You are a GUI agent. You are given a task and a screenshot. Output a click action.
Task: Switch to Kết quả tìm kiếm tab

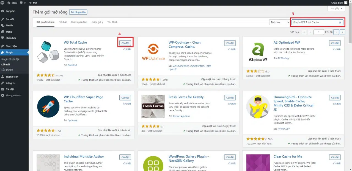coord(45,22)
